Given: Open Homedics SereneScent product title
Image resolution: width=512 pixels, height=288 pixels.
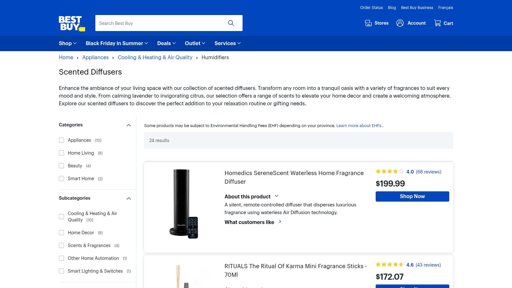Looking at the screenshot, I should (x=294, y=177).
